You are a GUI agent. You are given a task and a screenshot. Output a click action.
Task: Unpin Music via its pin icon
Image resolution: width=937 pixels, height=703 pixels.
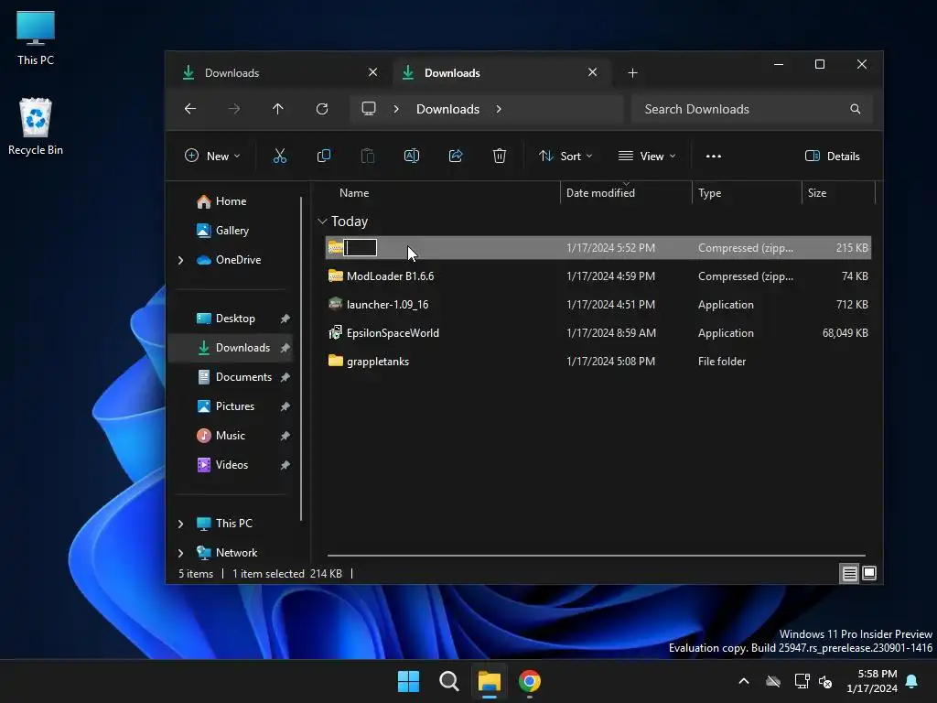pyautogui.click(x=285, y=436)
